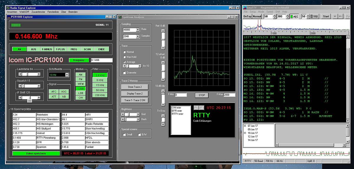Expand the 07 Jan 17 tree node
The height and width of the screenshot is (169, 354).
(245, 126)
